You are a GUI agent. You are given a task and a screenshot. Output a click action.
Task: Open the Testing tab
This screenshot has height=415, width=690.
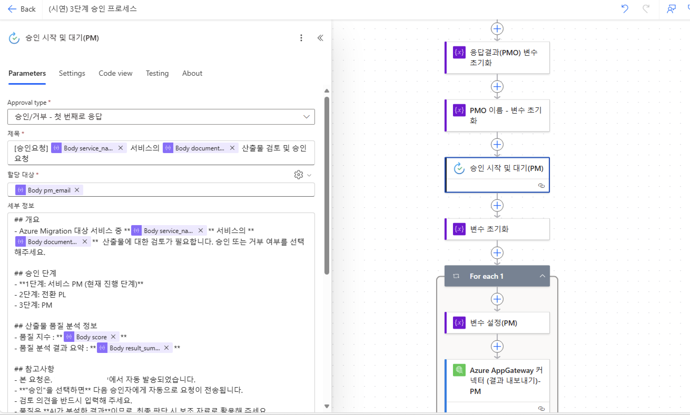(x=157, y=73)
